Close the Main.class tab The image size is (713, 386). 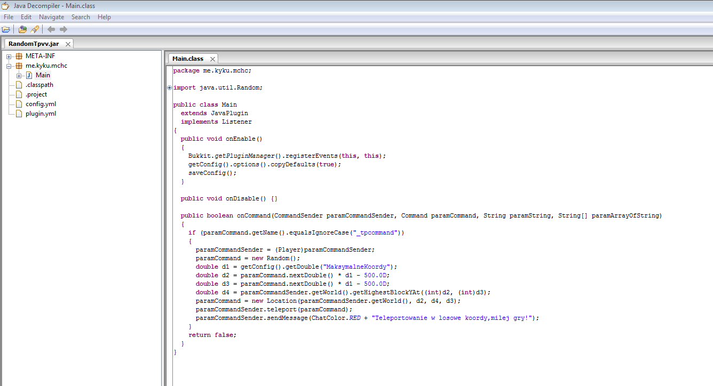212,59
